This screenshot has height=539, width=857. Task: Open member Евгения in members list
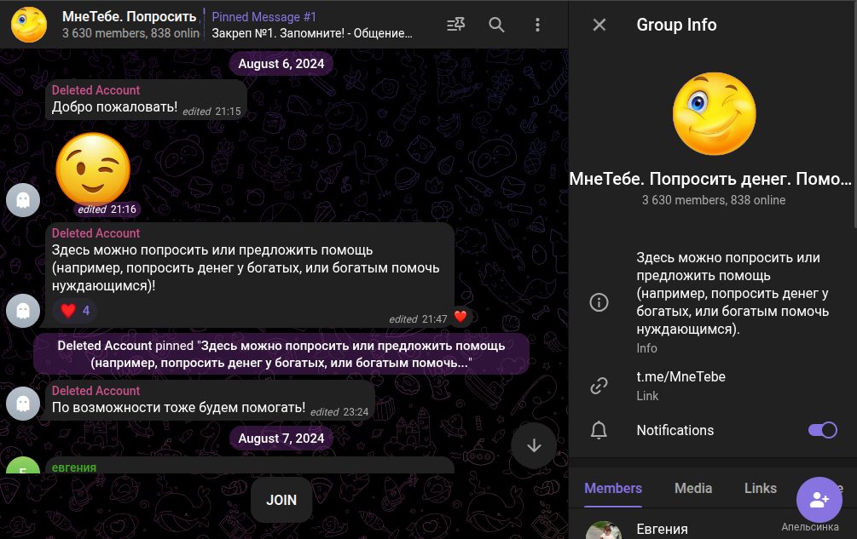tap(662, 529)
